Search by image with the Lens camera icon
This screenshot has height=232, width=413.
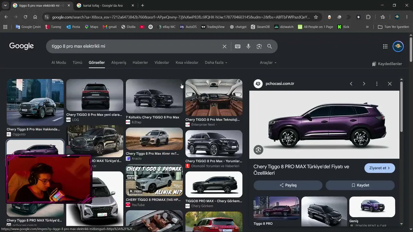coord(259,46)
